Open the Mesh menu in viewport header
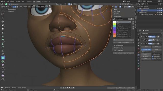This screenshot has height=91, width=163. pyautogui.click(x=33, y=7)
